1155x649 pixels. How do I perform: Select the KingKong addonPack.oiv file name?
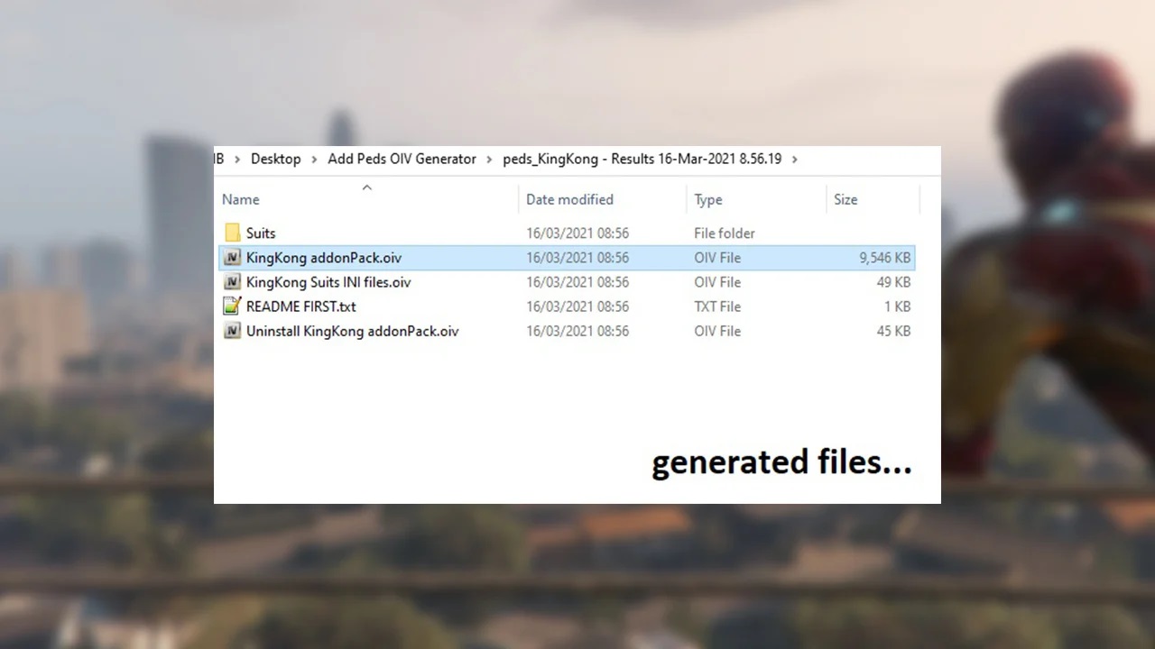pyautogui.click(x=324, y=258)
